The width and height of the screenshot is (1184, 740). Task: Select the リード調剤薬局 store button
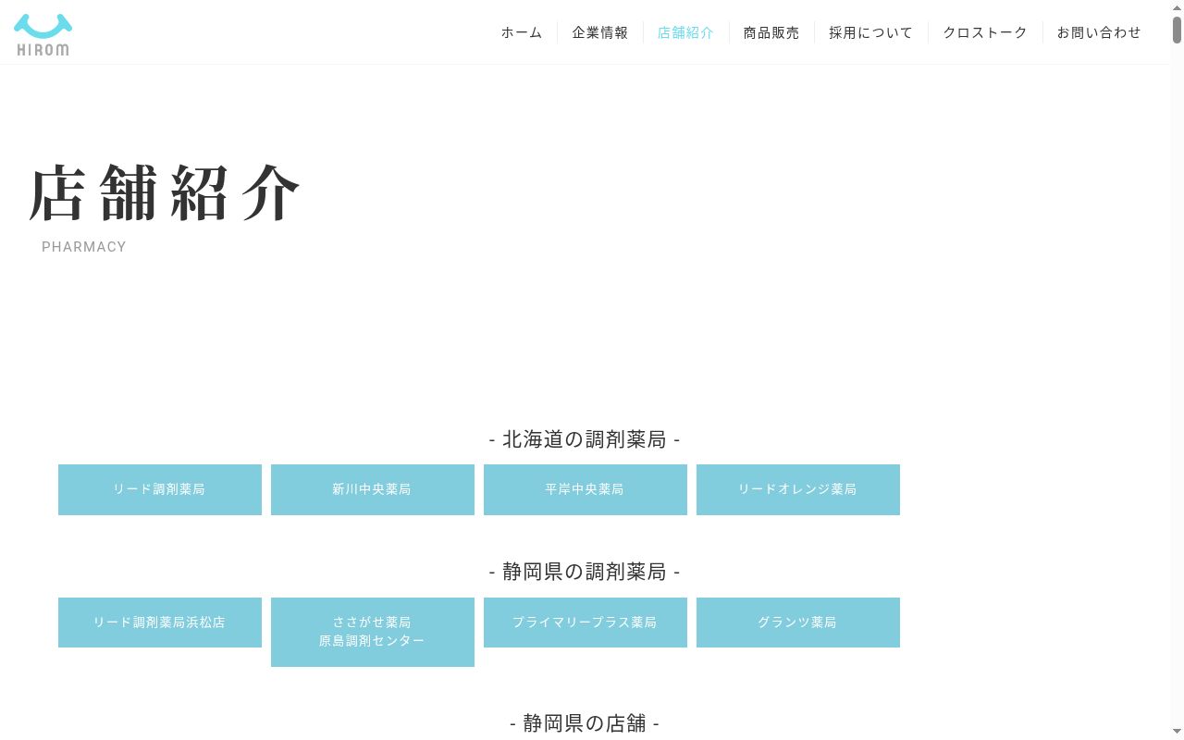[160, 489]
